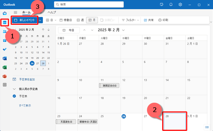Switch to day view 日
213x131 pixels.
coord(49,20)
